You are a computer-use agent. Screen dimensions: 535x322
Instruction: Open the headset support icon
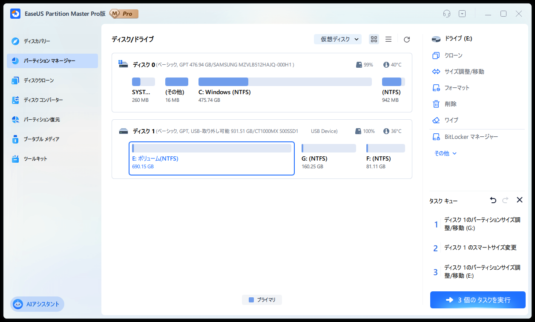[x=447, y=14]
